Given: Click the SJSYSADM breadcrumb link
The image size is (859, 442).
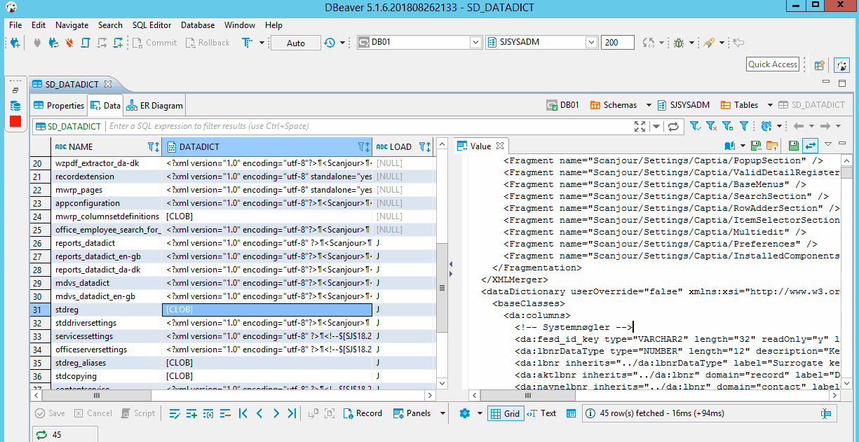Looking at the screenshot, I should 683,105.
